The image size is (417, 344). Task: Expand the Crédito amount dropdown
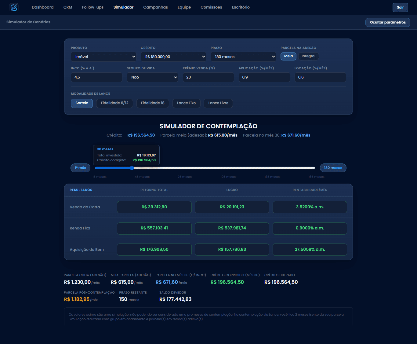(173, 57)
